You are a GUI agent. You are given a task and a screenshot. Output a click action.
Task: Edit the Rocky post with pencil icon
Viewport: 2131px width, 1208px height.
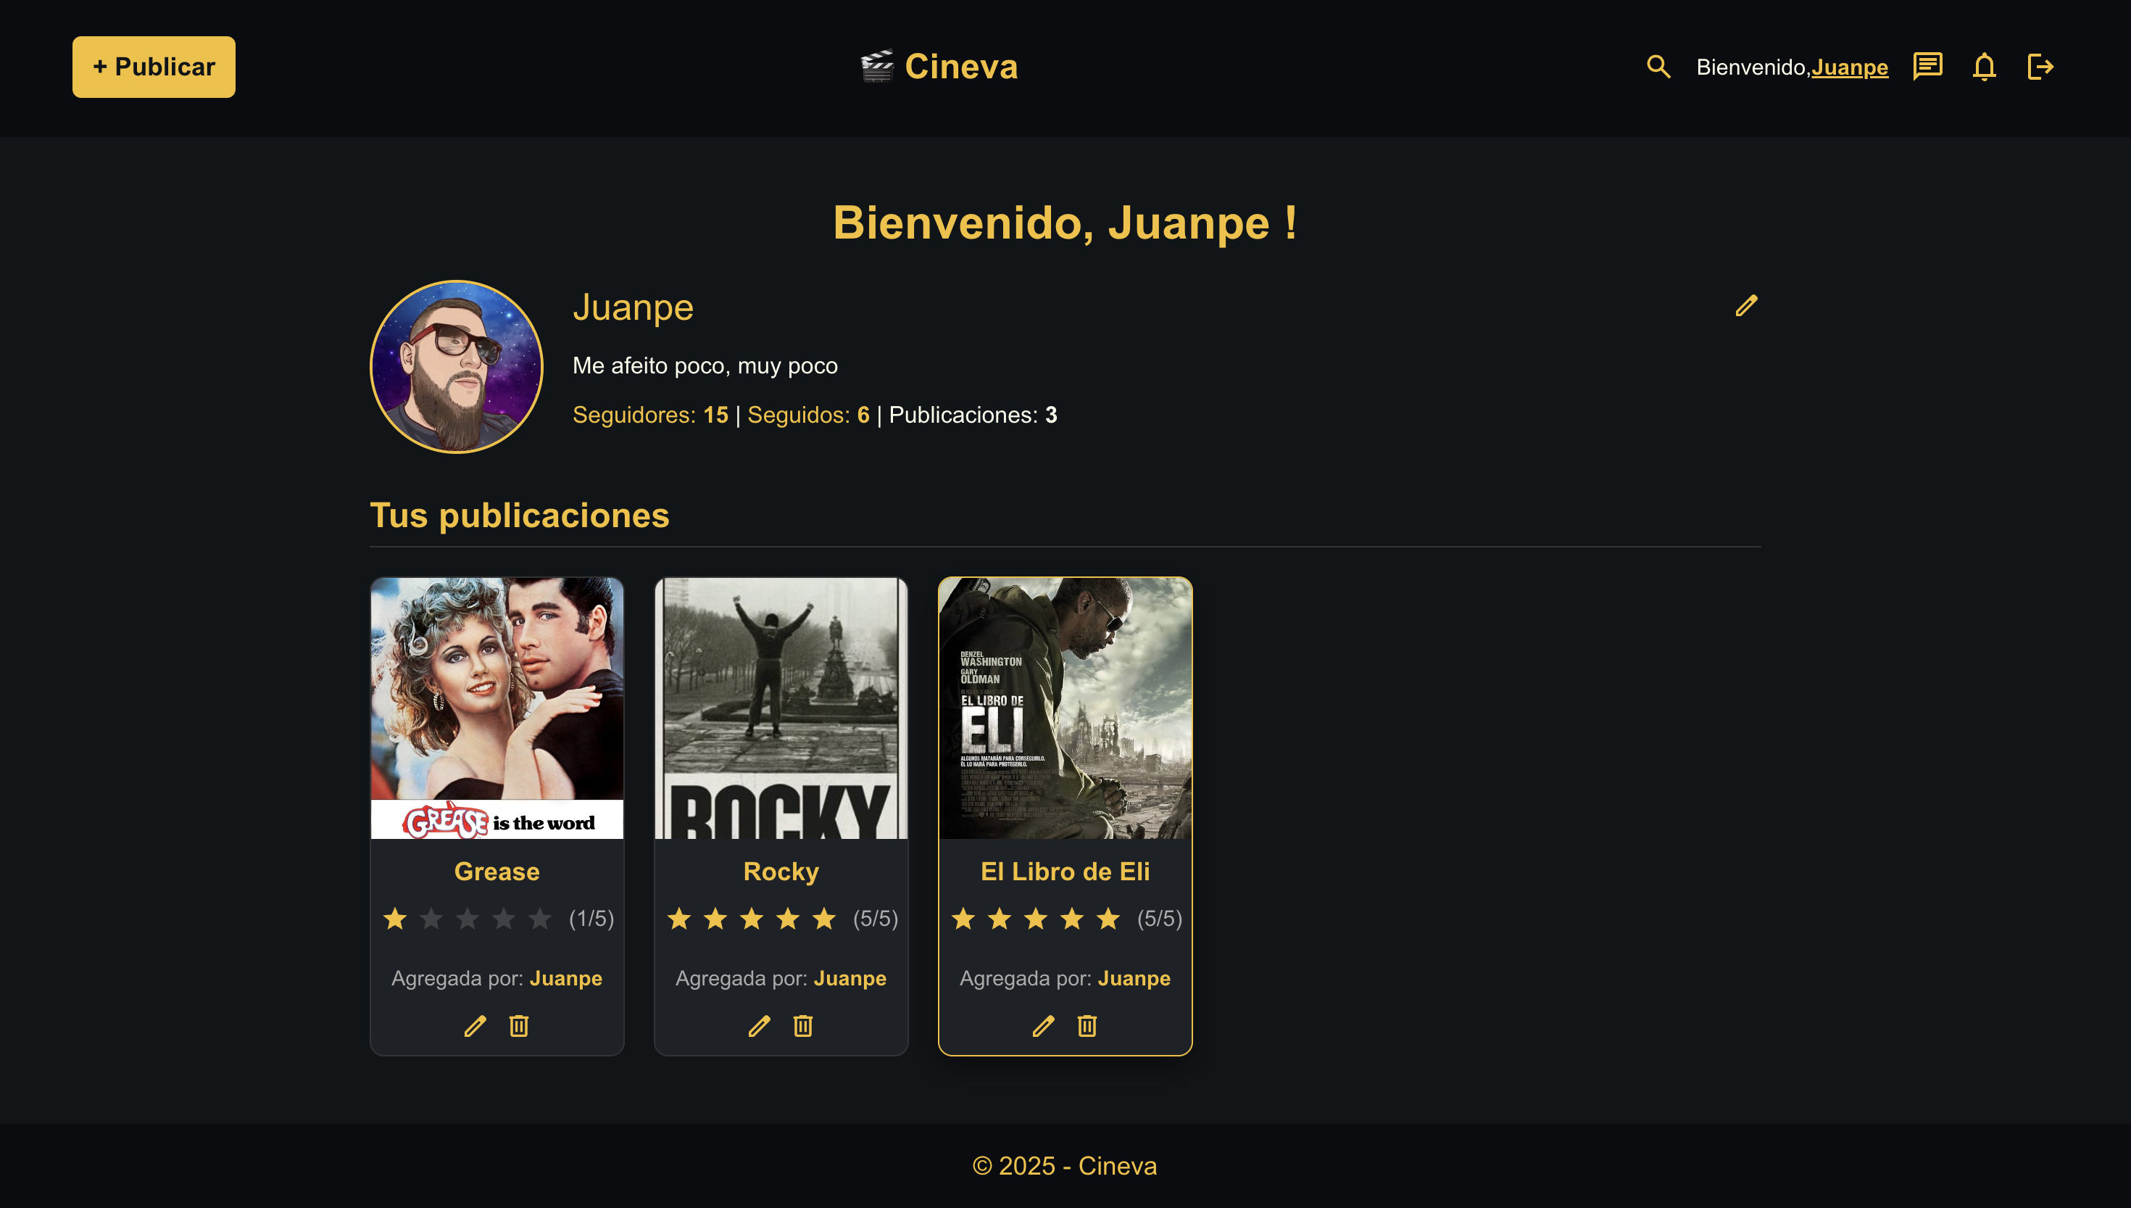point(760,1026)
